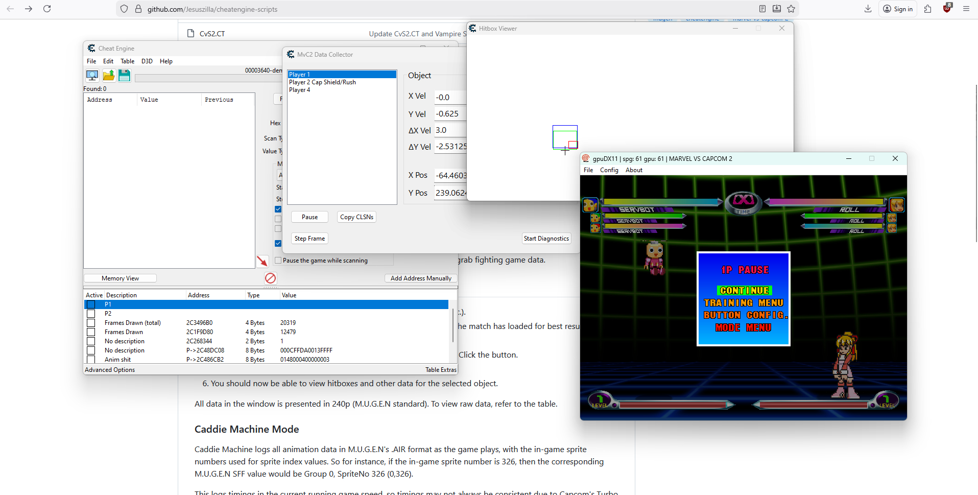Click the X Pos value field
978x495 pixels.
click(450, 176)
